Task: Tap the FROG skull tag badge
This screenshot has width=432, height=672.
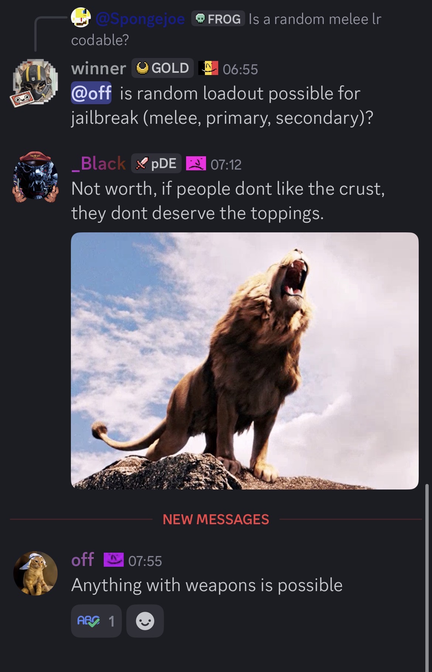Action: click(x=218, y=18)
